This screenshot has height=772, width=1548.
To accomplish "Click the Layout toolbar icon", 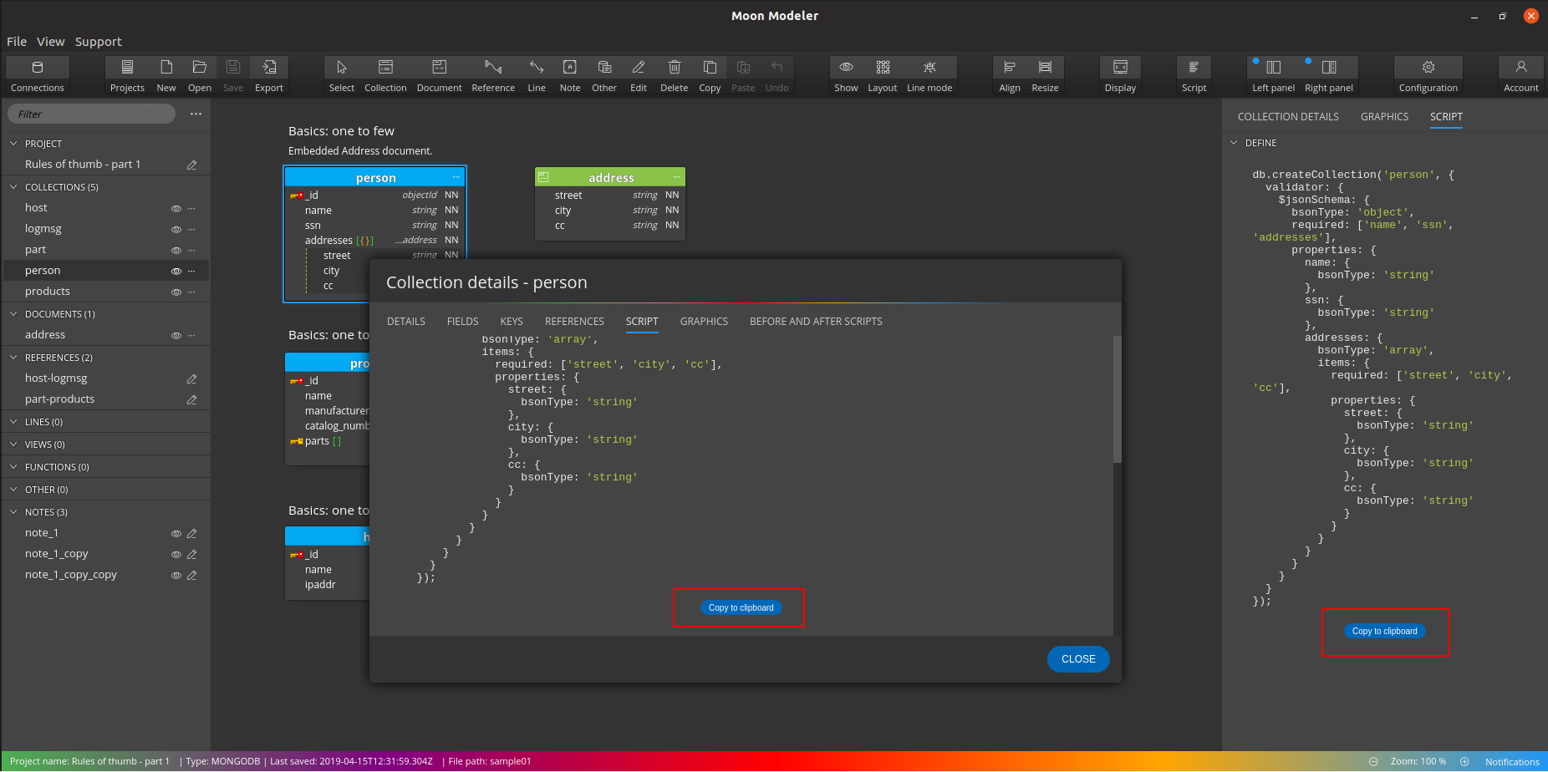I will 883,68.
